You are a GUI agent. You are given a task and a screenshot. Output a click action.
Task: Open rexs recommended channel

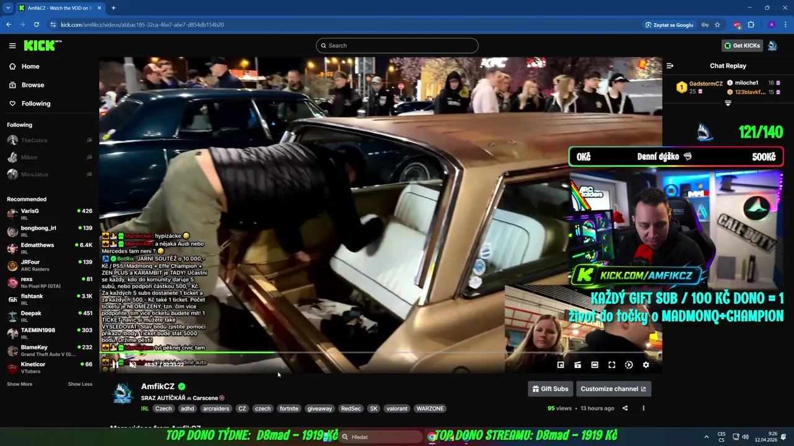(x=50, y=282)
